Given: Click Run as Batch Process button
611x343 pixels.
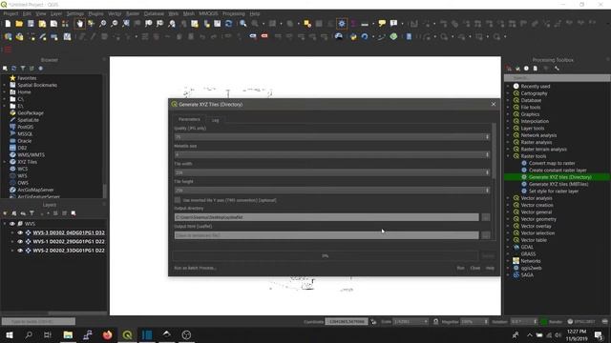Looking at the screenshot, I should (195, 268).
